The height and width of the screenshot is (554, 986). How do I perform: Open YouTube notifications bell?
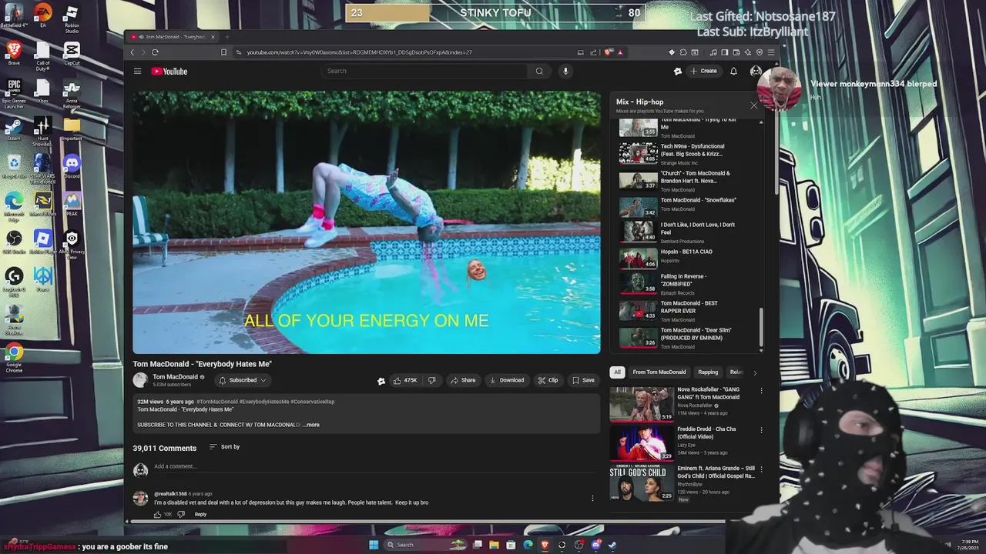tap(733, 71)
